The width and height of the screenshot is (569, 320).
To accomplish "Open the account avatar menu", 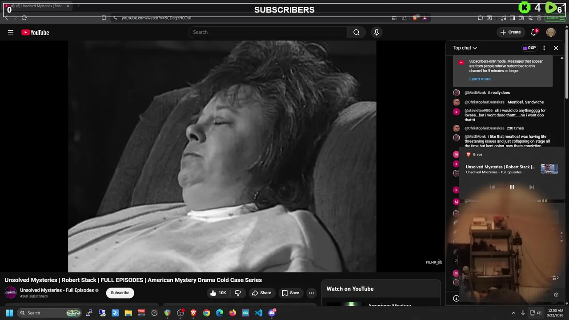I will [x=551, y=32].
